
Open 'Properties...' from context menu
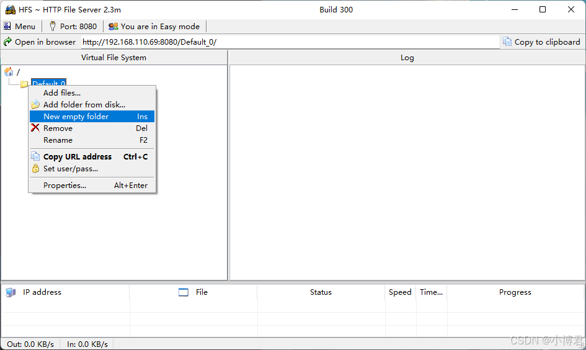click(92, 186)
